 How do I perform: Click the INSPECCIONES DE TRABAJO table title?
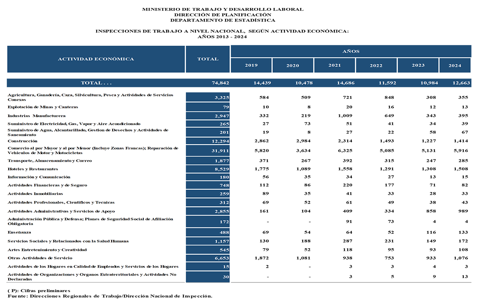pyautogui.click(x=222, y=31)
